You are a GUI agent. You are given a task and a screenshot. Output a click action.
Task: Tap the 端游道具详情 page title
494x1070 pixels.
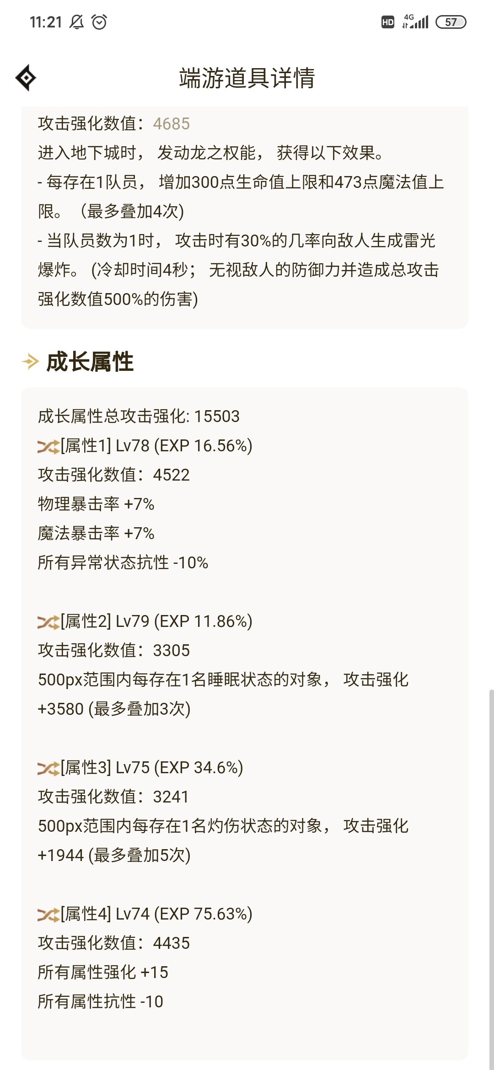[247, 78]
